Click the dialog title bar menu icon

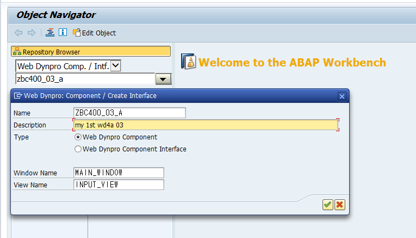pos(18,96)
